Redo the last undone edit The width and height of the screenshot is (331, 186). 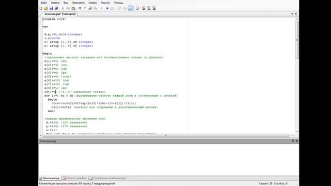85,8
